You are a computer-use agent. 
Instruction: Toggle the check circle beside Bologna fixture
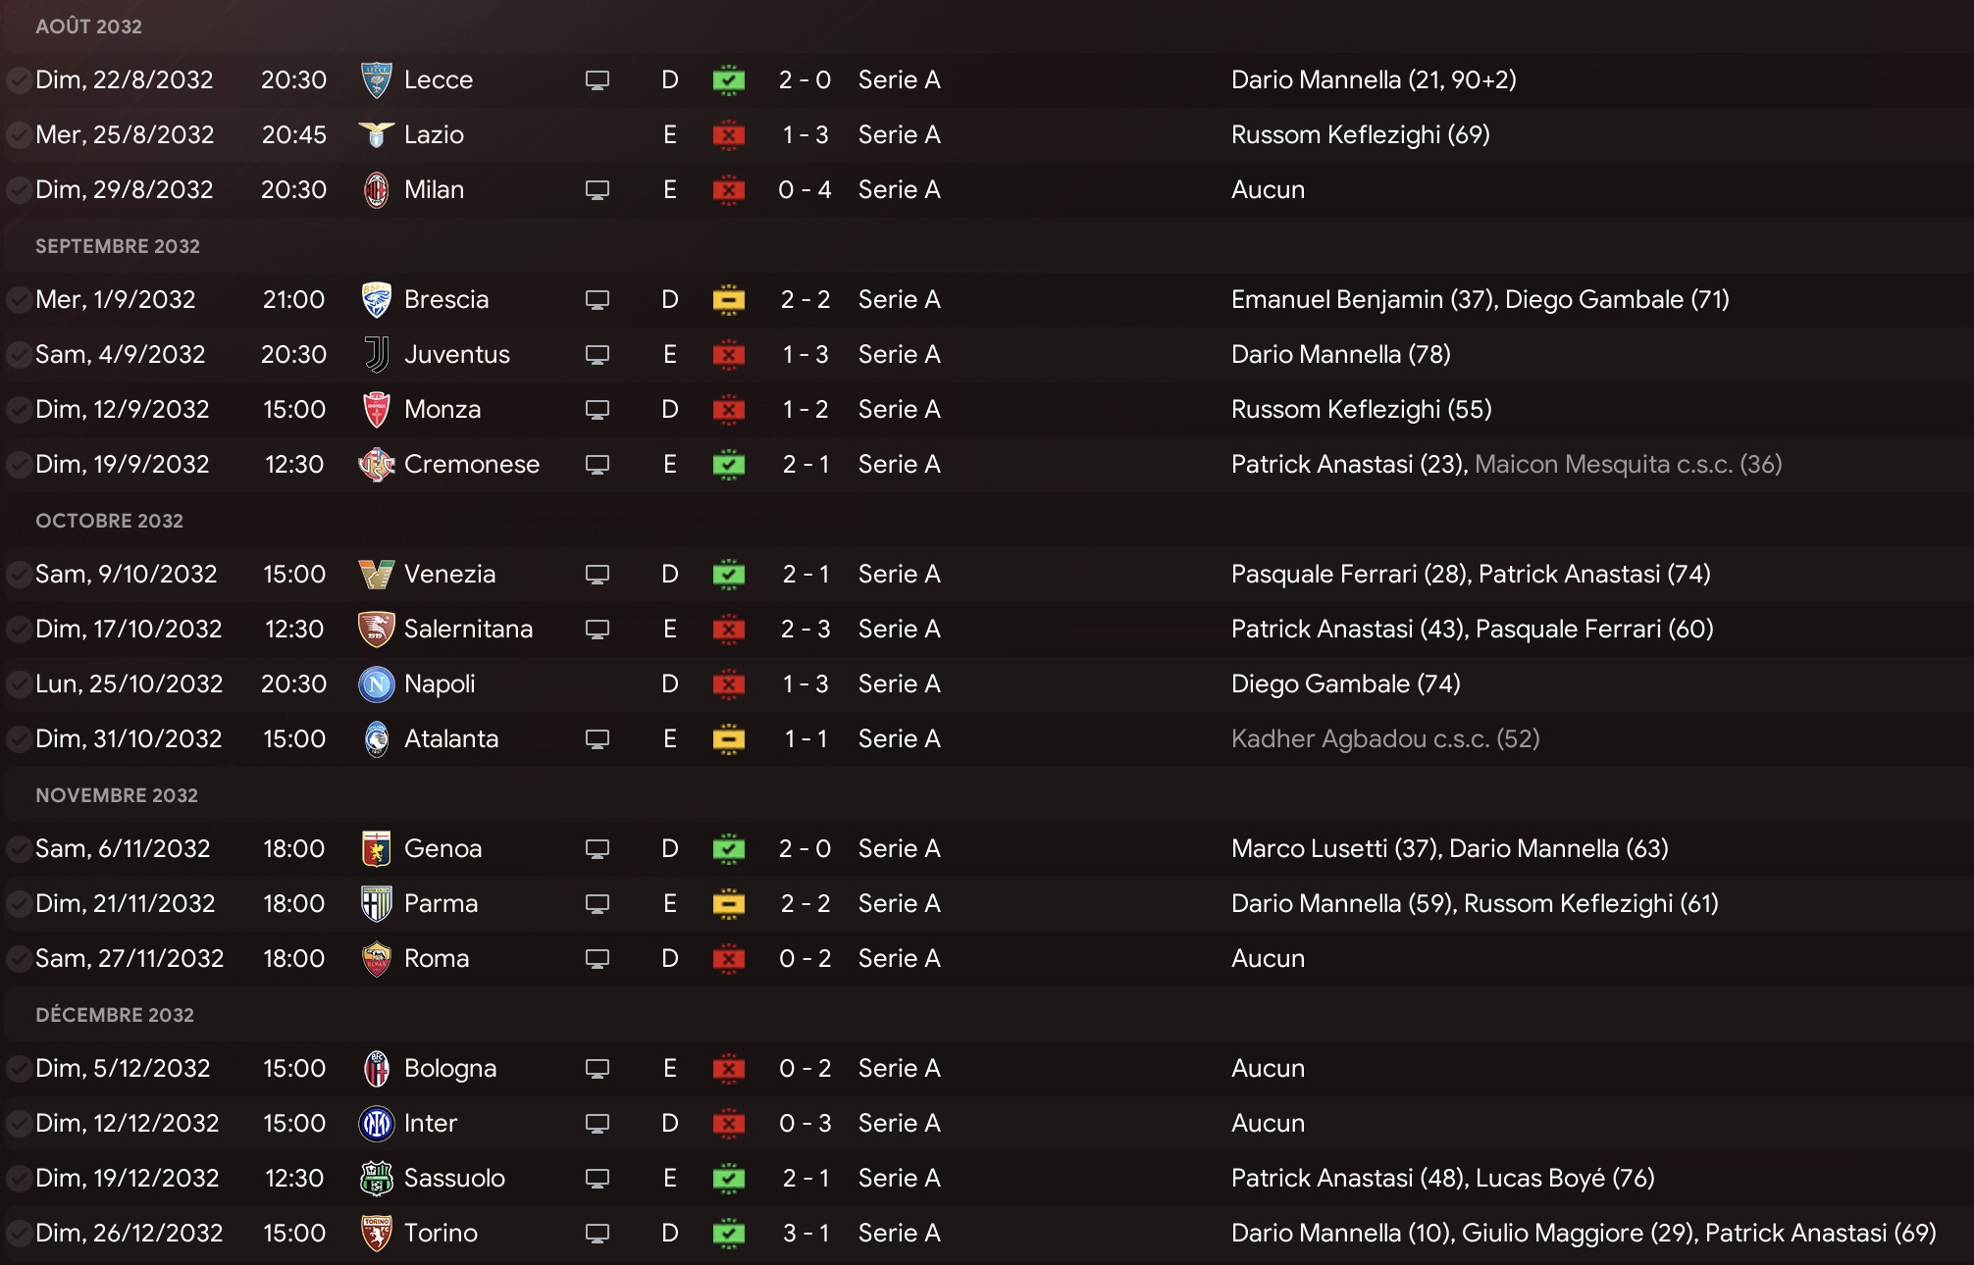18,1069
